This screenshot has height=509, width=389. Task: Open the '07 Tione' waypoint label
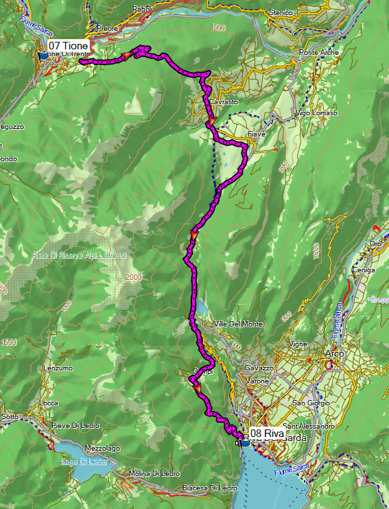[68, 45]
